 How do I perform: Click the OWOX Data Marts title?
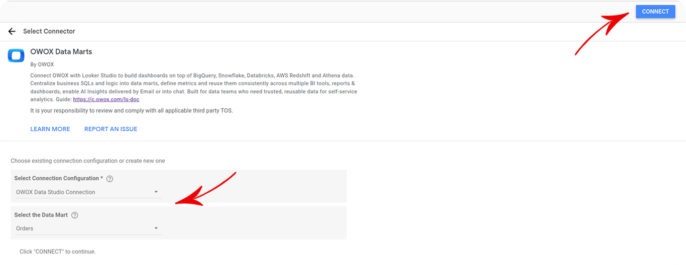(61, 52)
